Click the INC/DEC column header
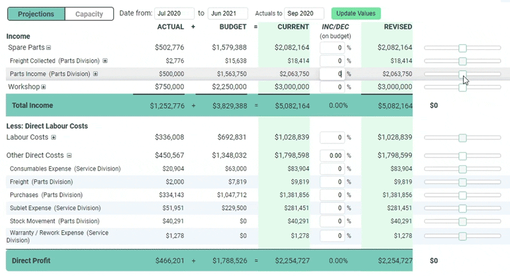The width and height of the screenshot is (510, 276). (335, 27)
